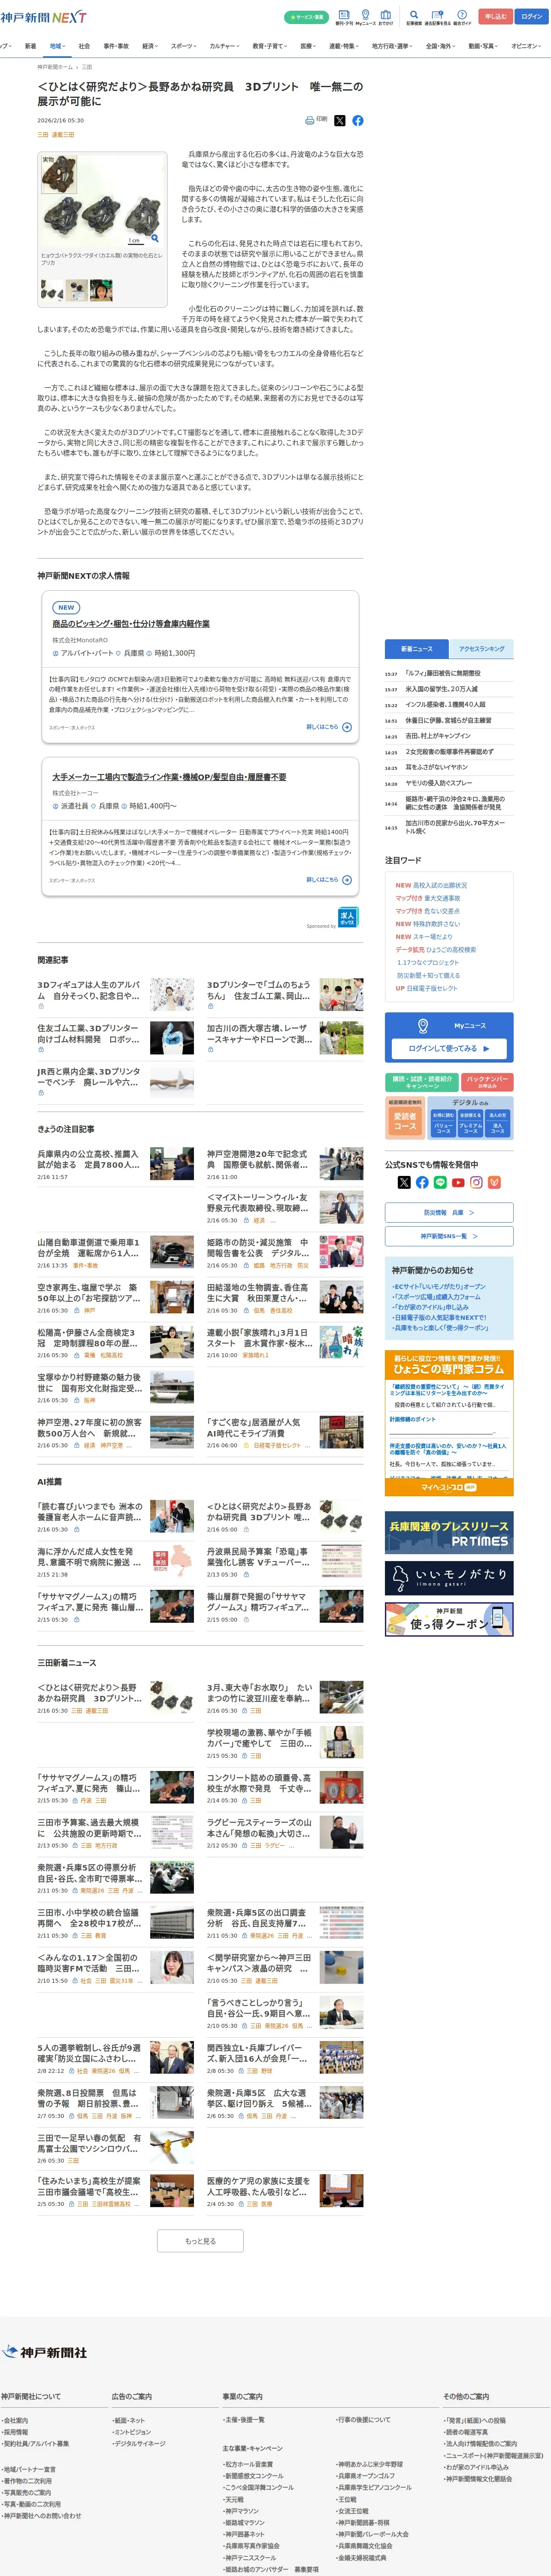
Task: Expand the 地方行政・選挙 navigation dropdown
Action: coord(392,46)
